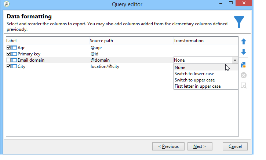Proceed with the Next button
This screenshot has width=266, height=160.
point(200,146)
